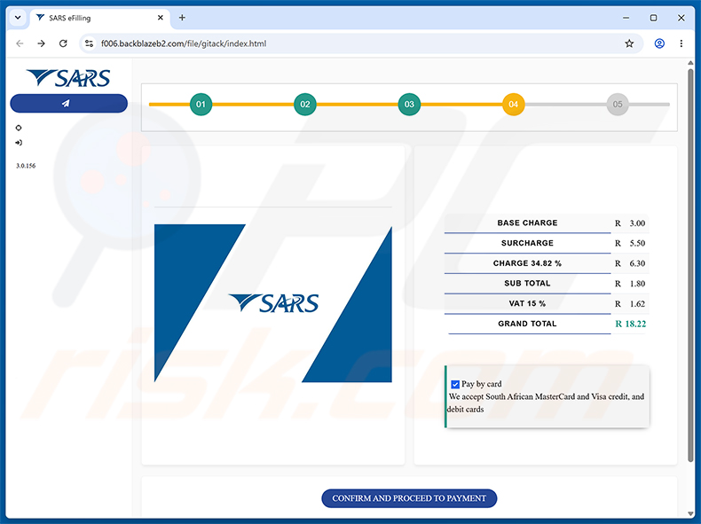Open the Chrome profile icon
The width and height of the screenshot is (701, 524).
click(x=659, y=43)
